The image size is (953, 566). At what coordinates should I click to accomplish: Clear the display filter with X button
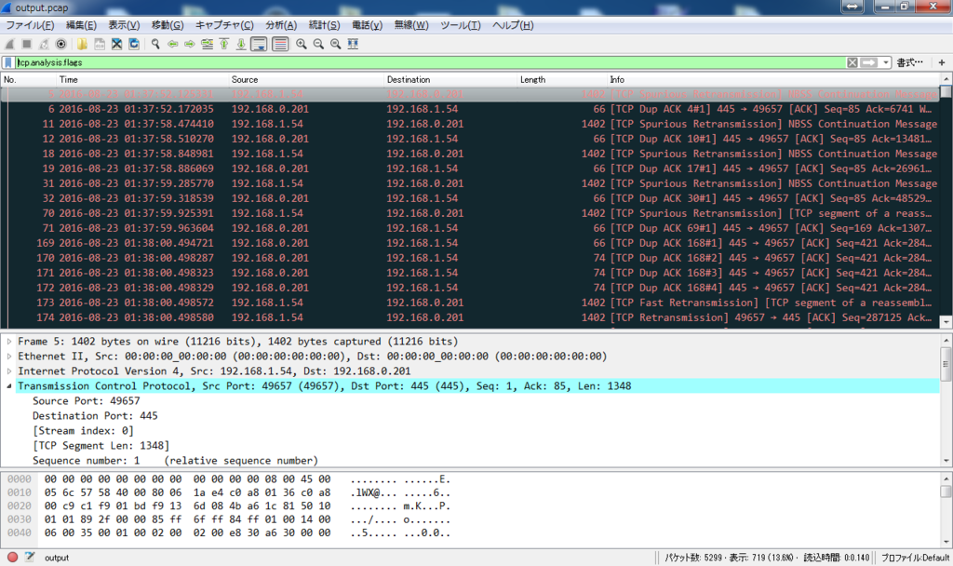(x=852, y=62)
